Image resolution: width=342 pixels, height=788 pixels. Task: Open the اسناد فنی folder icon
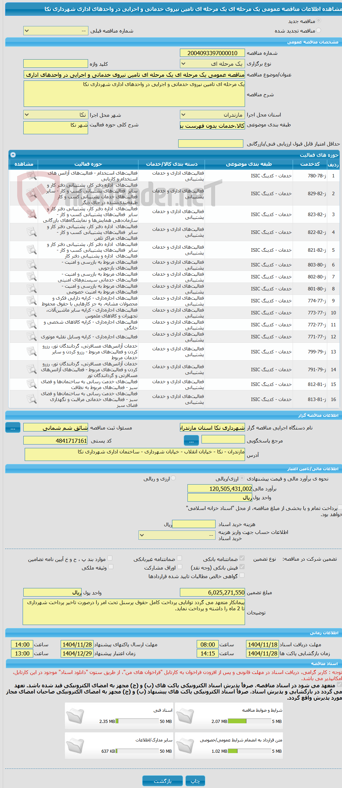(75, 716)
